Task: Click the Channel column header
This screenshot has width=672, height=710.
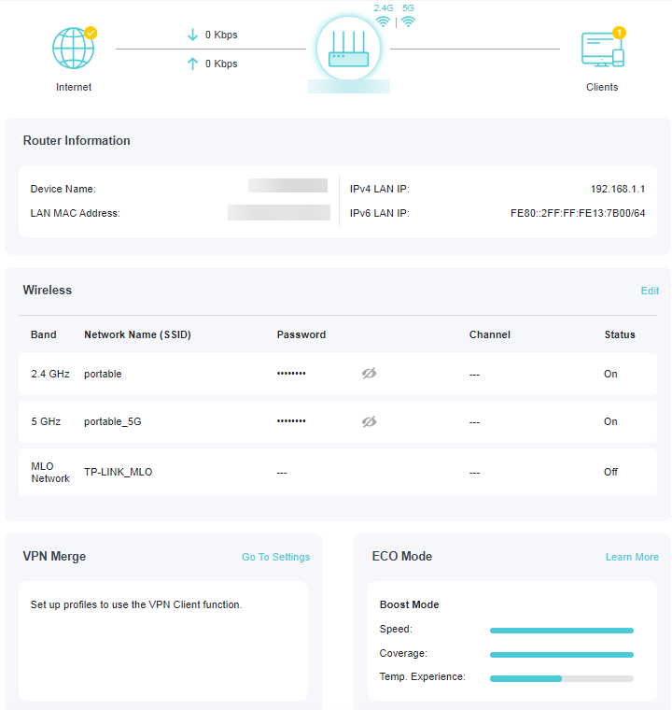Action: [490, 334]
